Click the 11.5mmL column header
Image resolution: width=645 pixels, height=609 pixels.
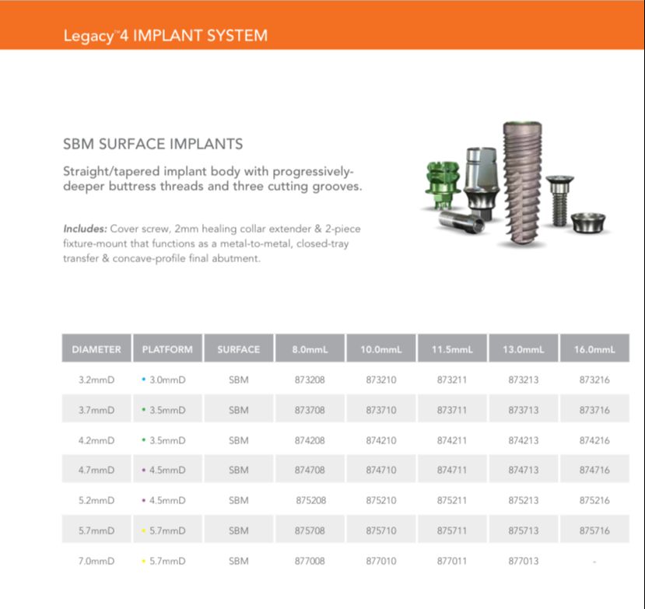452,349
